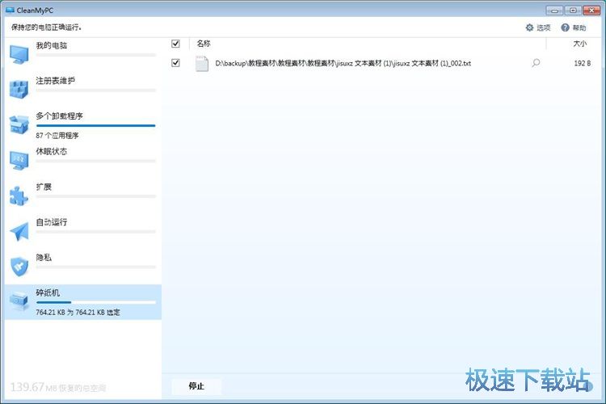Uncheck the jisuxz _002.txt file checkbox

[x=175, y=63]
